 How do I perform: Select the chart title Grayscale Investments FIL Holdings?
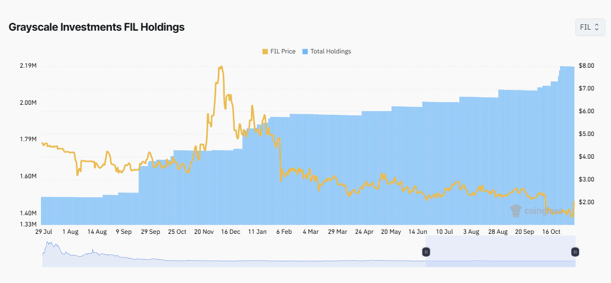(x=96, y=27)
